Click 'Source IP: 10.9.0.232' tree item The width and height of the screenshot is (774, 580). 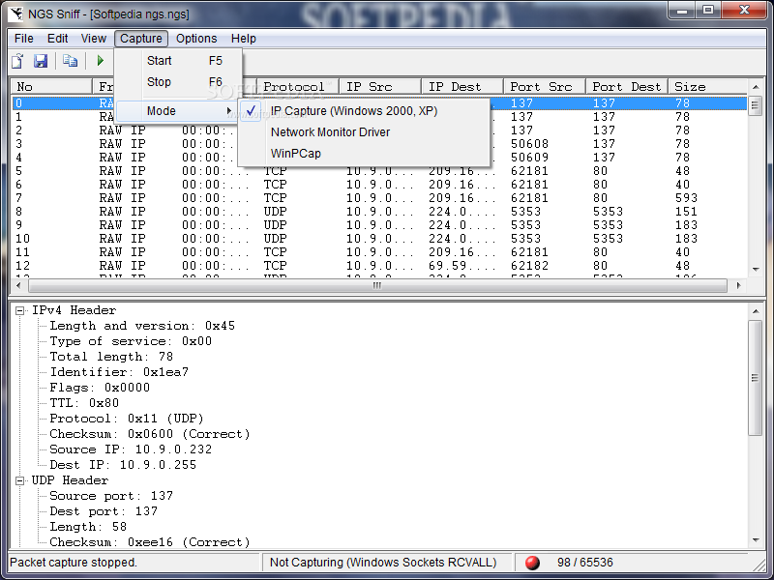131,449
